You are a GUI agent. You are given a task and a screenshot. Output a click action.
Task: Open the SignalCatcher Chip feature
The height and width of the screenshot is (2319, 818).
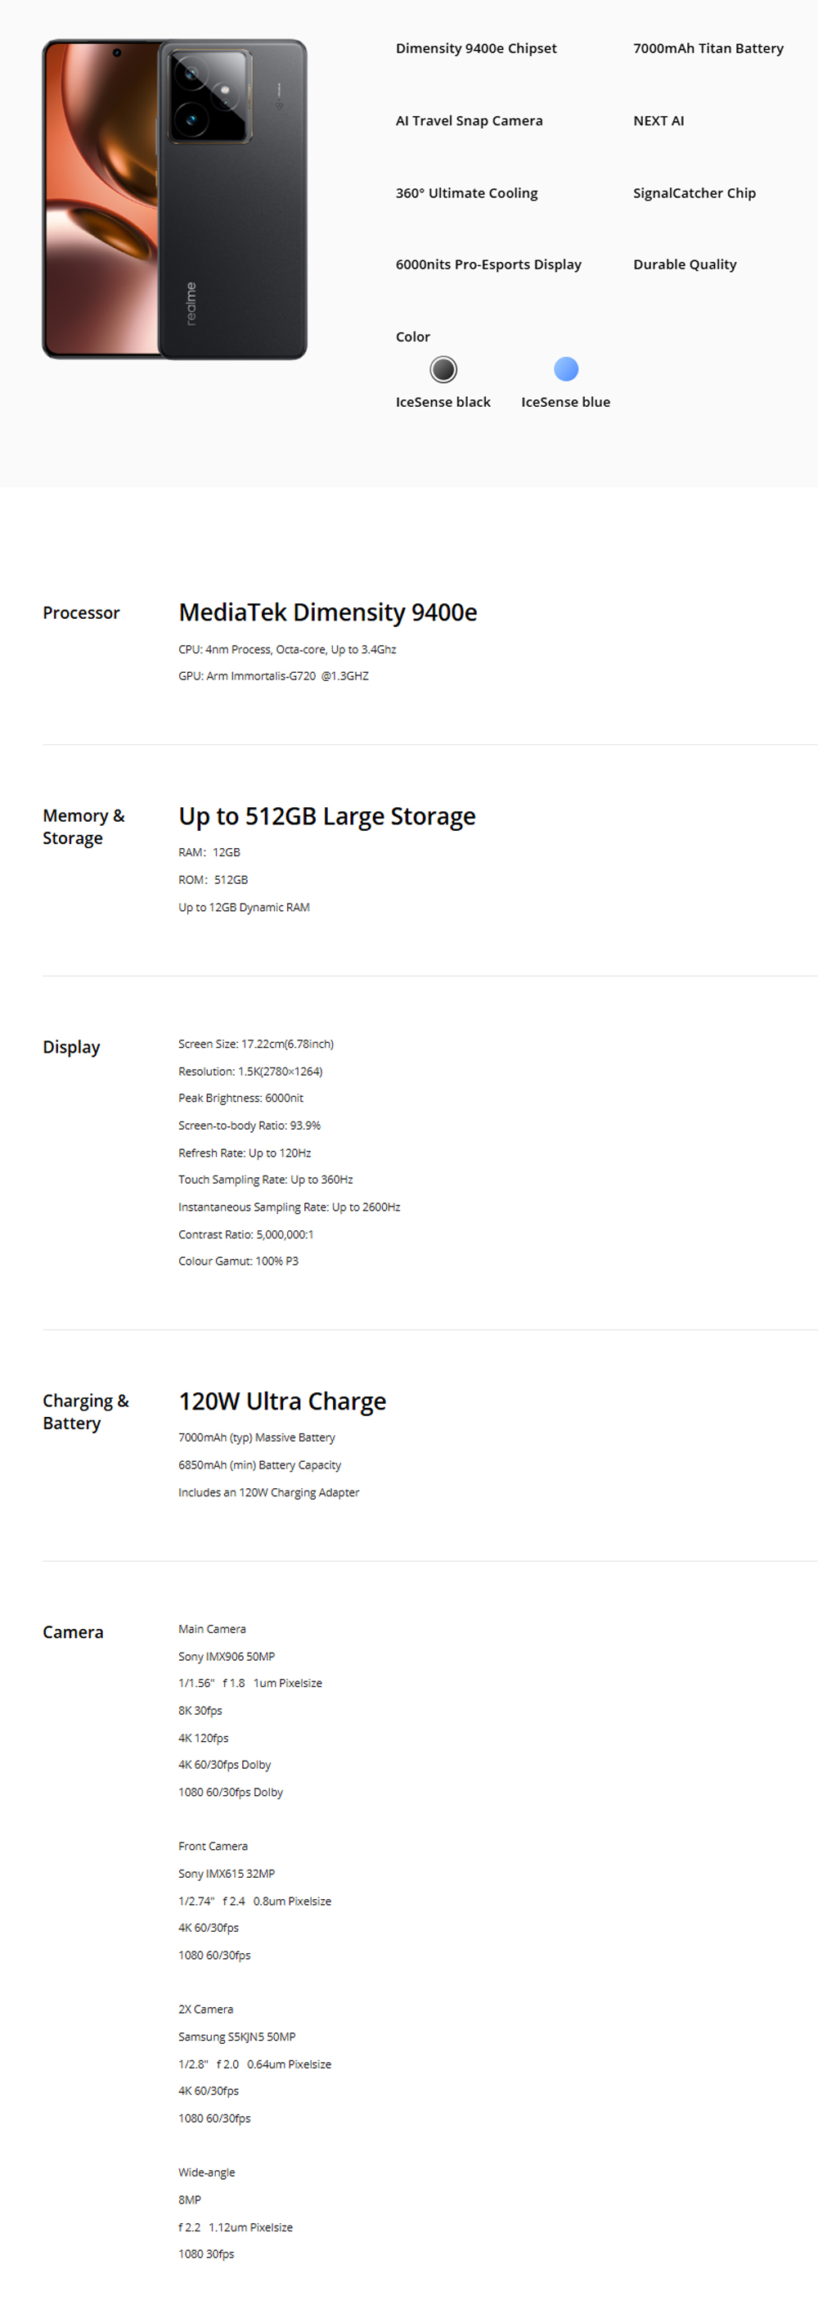tap(694, 192)
